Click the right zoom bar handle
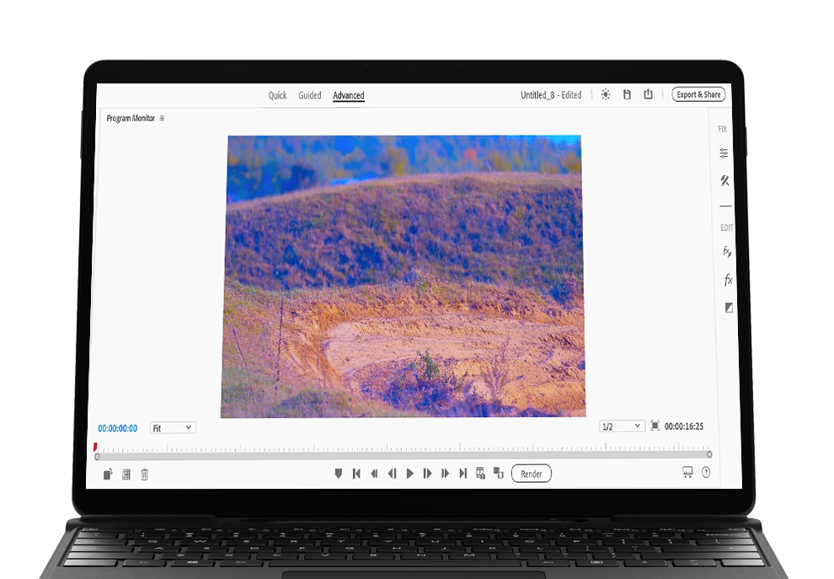Viewport: 834px width, 579px height. pyautogui.click(x=709, y=454)
